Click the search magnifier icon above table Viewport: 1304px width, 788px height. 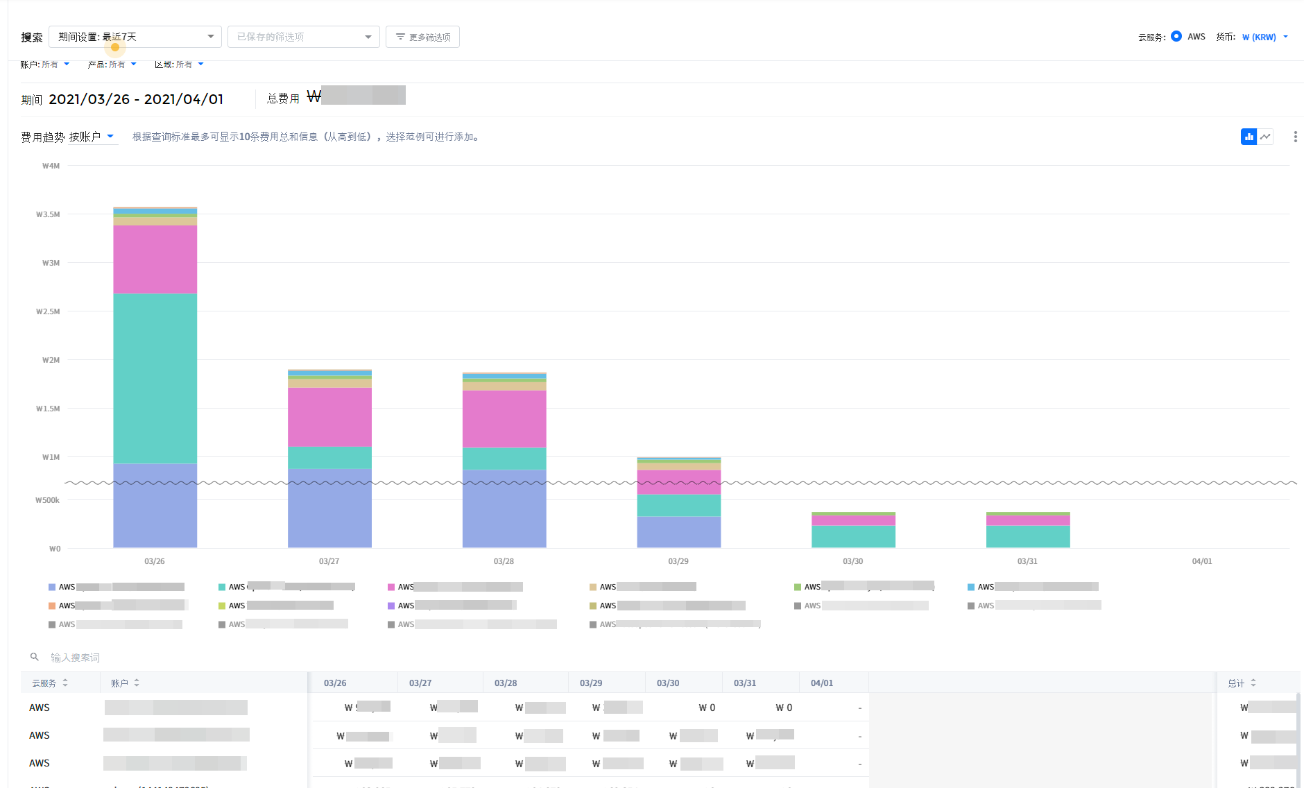tap(34, 657)
